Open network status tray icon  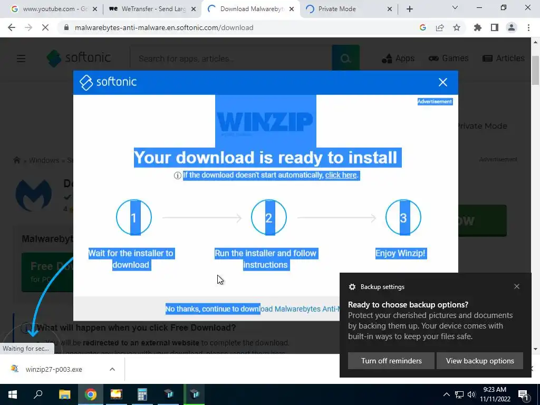(459, 394)
